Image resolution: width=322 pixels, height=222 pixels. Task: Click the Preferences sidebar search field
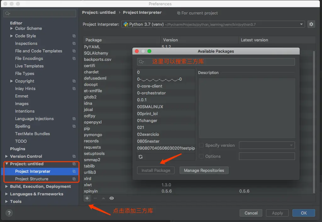pos(40,13)
